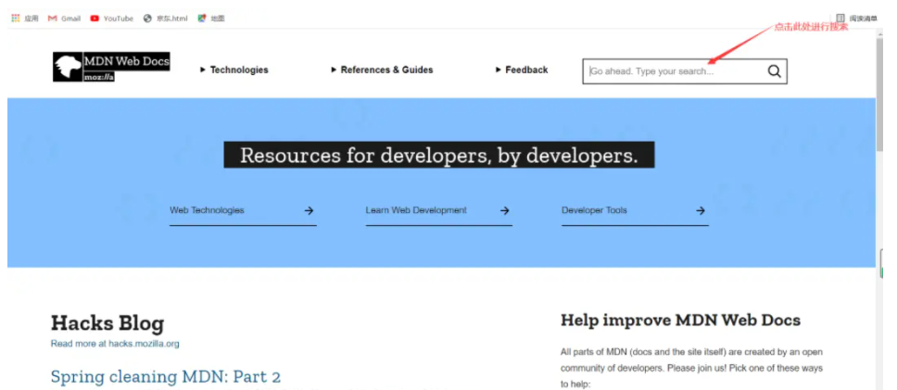This screenshot has width=897, height=390.
Task: Expand the Technologies menu
Action: 234,69
